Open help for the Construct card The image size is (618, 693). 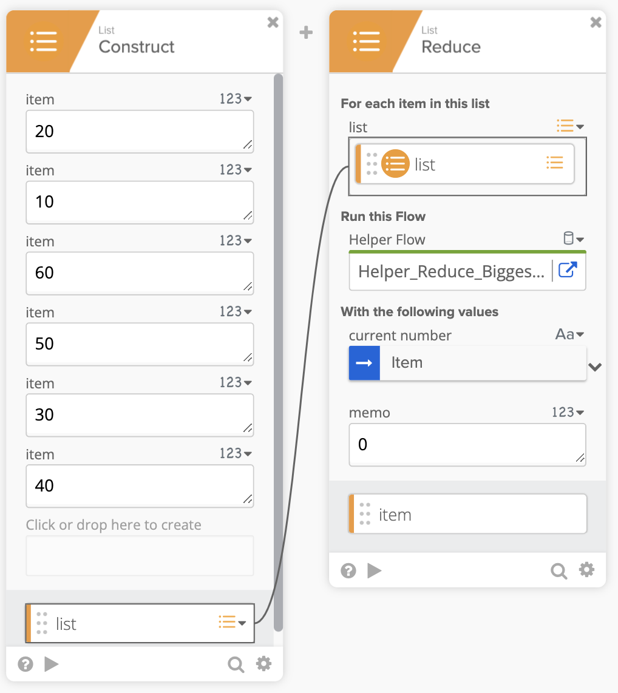tap(25, 664)
